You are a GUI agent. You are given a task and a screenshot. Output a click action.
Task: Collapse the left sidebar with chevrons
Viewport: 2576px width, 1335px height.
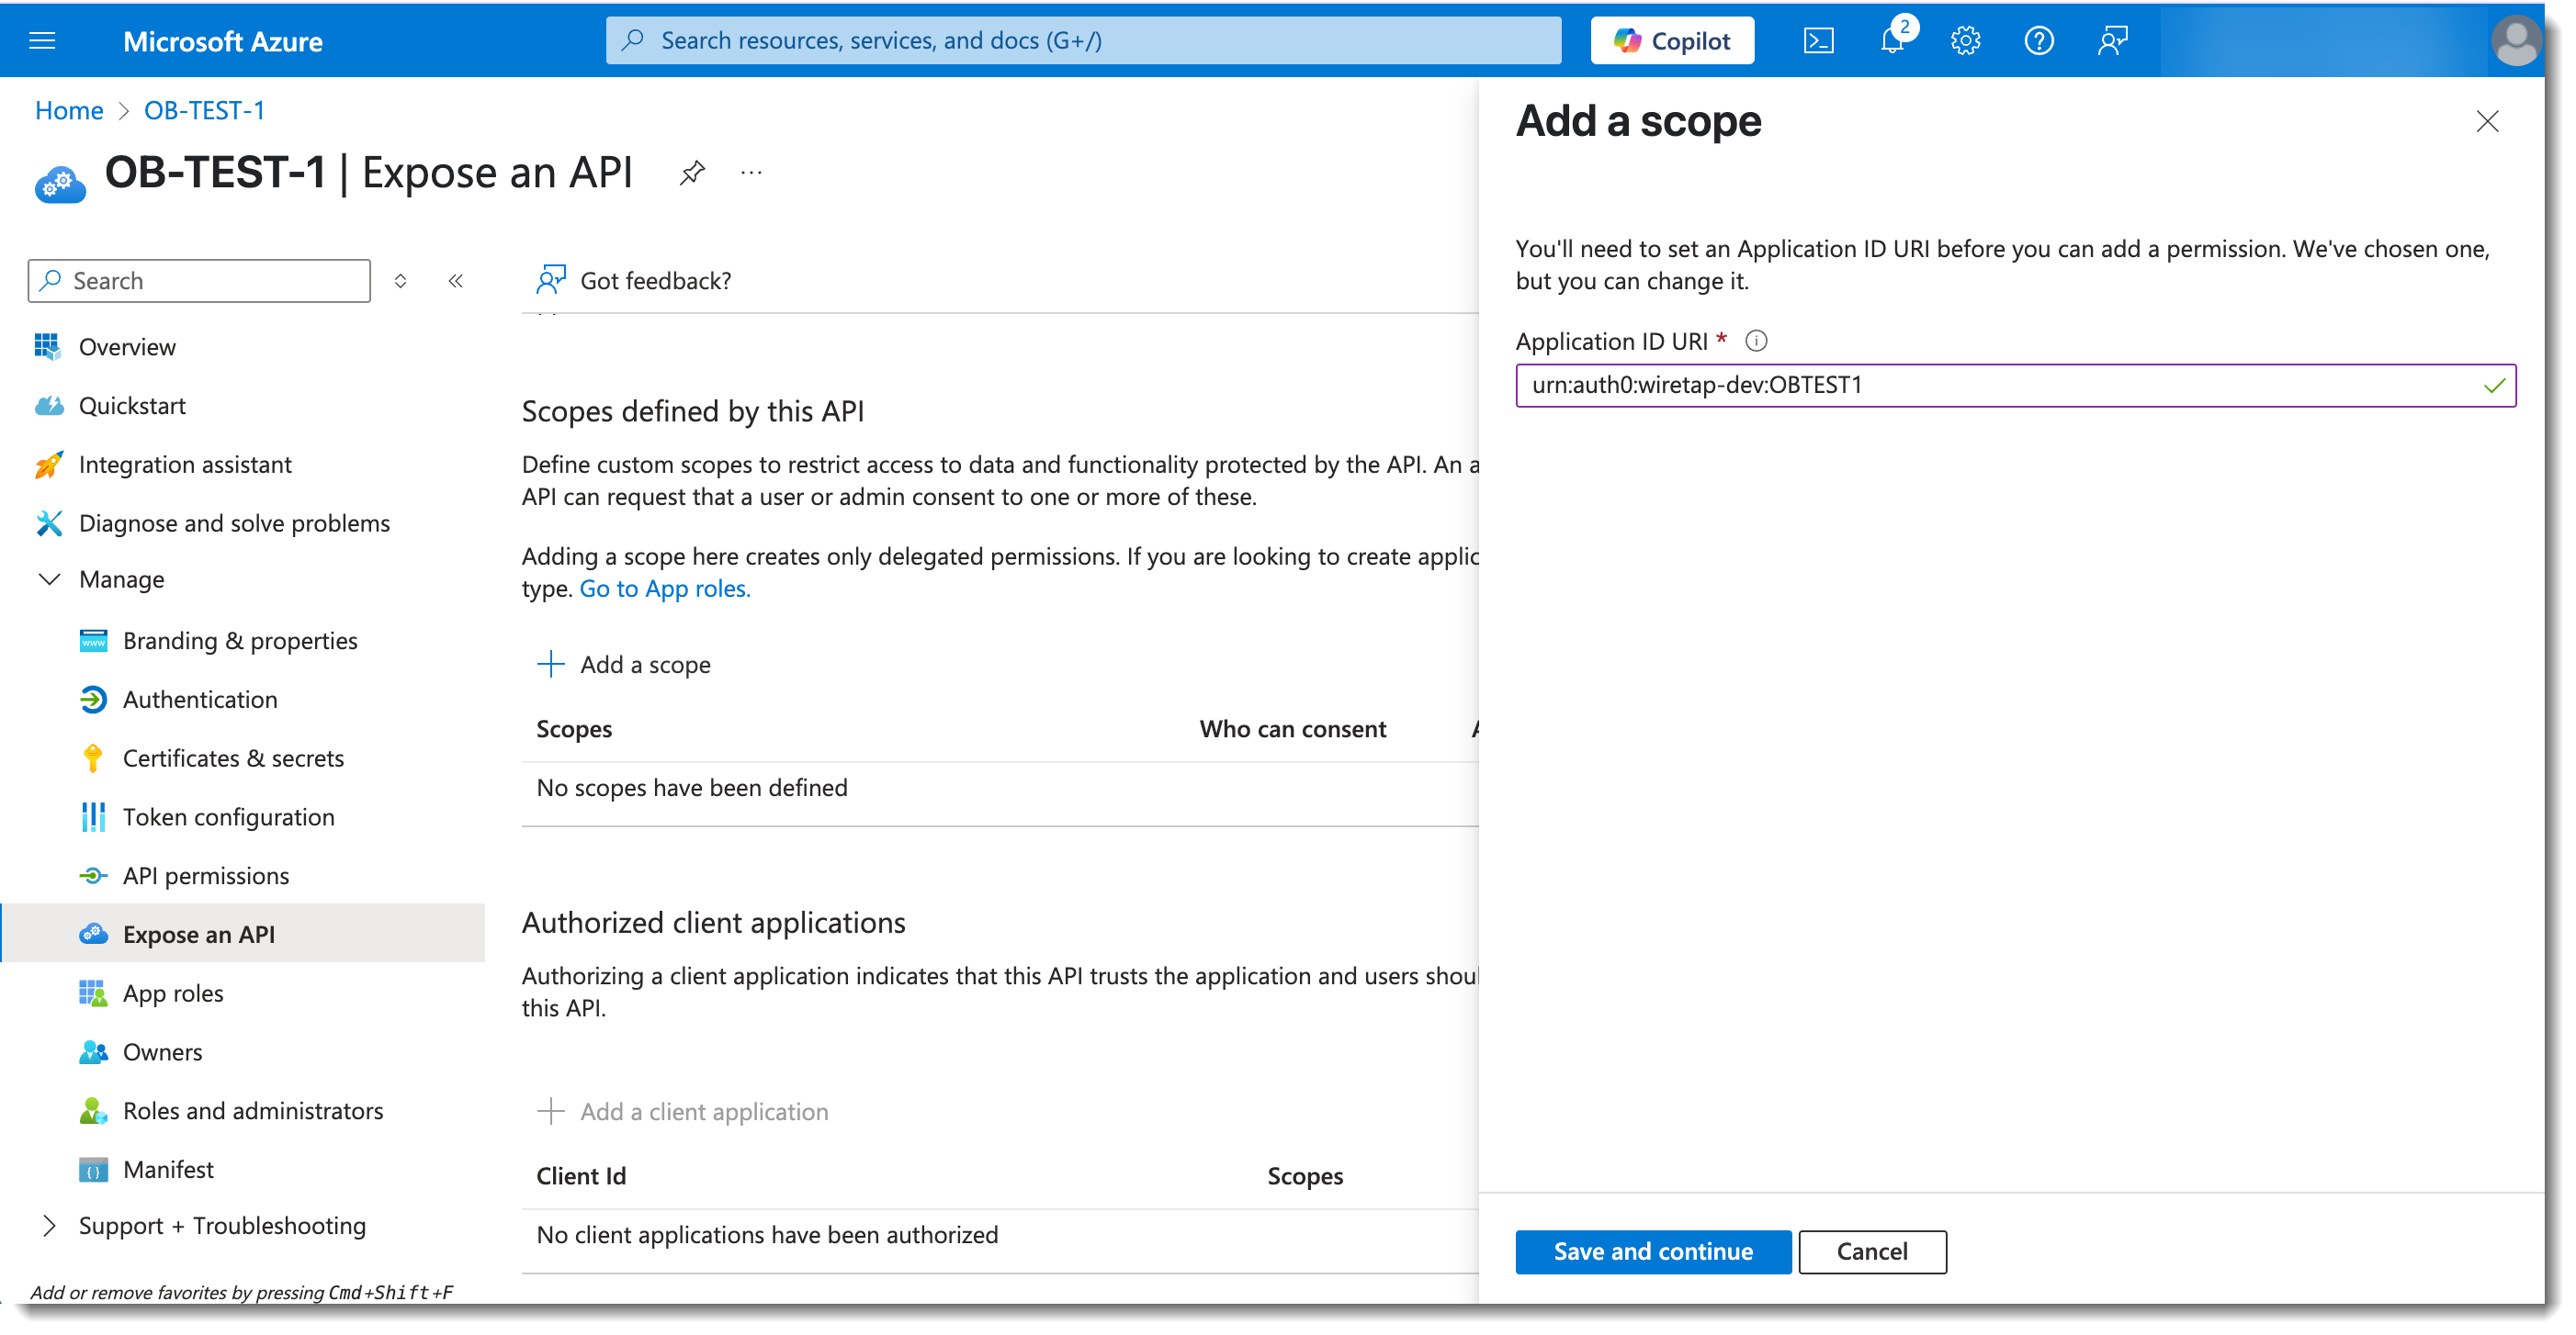[x=456, y=281]
